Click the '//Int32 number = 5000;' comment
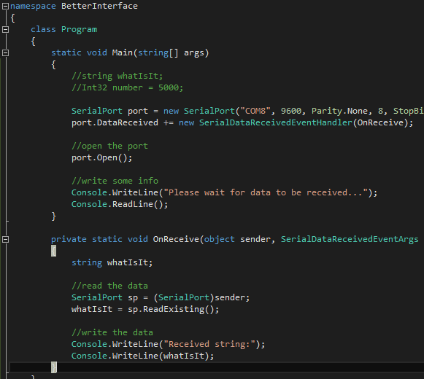 (x=128, y=87)
